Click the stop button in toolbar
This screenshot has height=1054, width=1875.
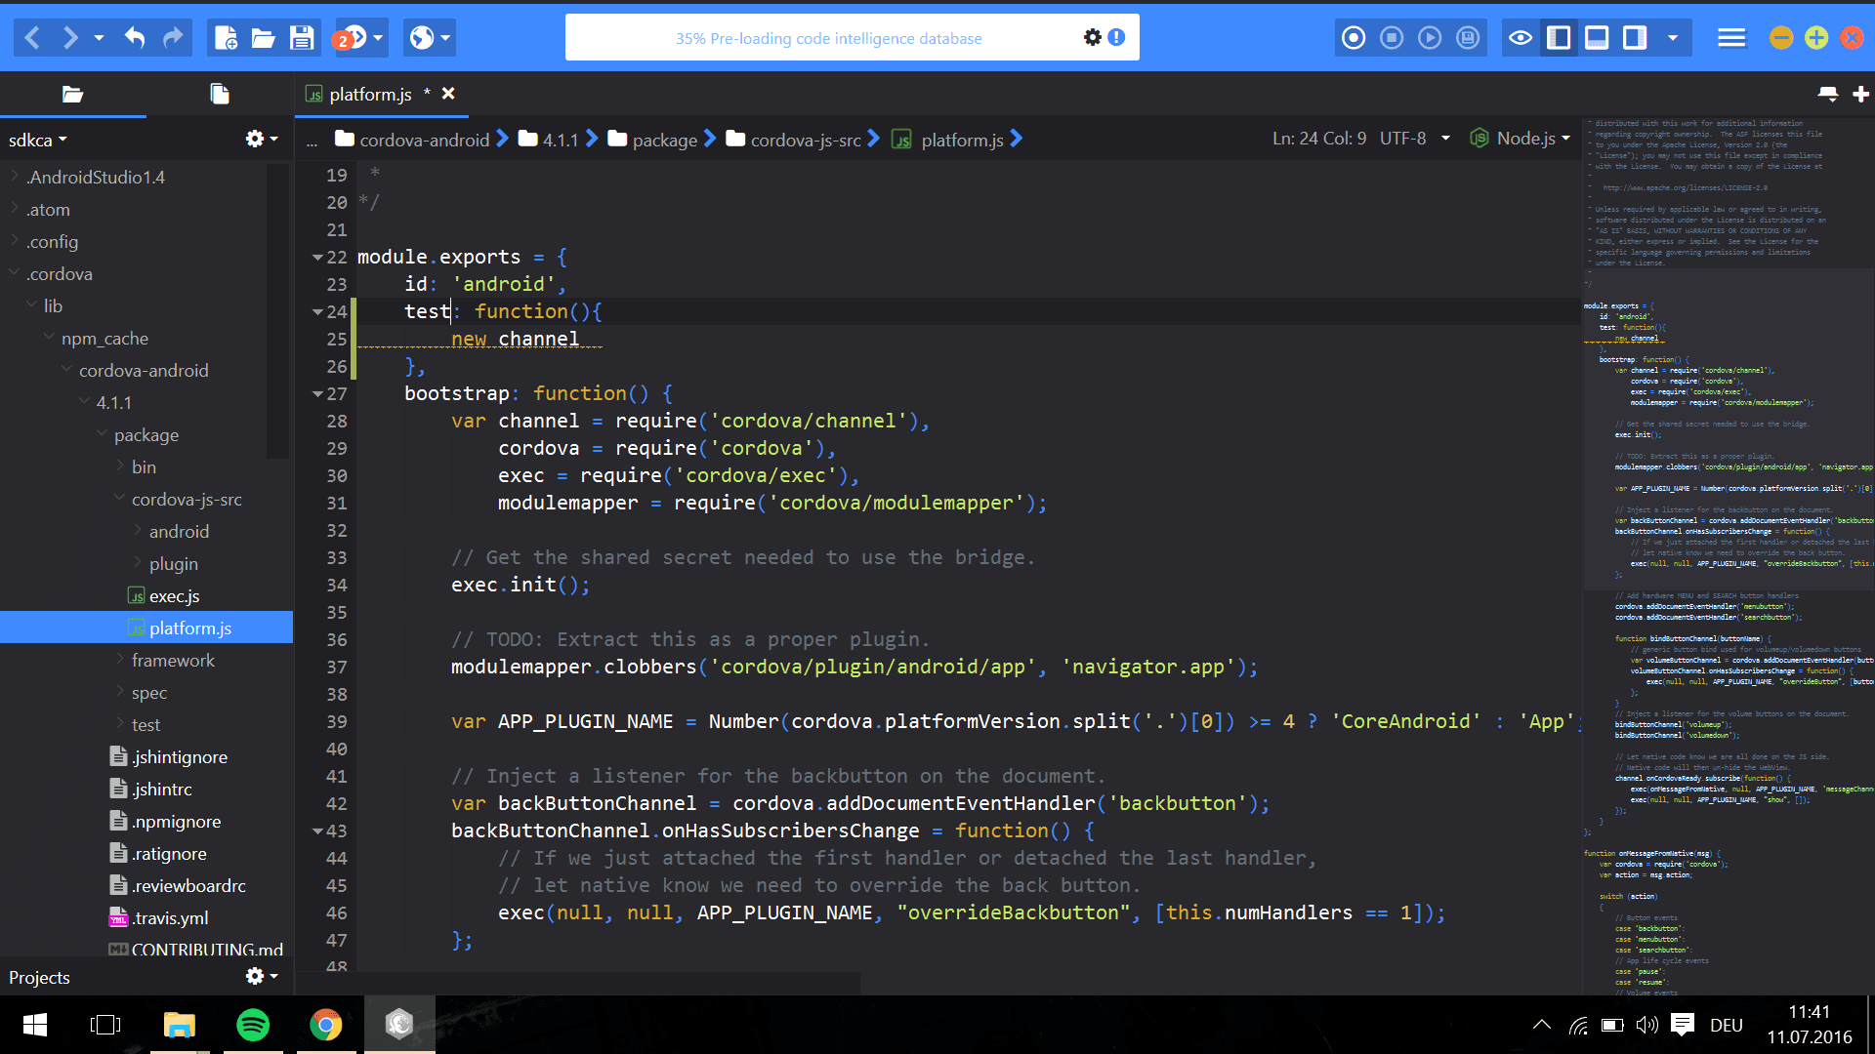click(1391, 37)
